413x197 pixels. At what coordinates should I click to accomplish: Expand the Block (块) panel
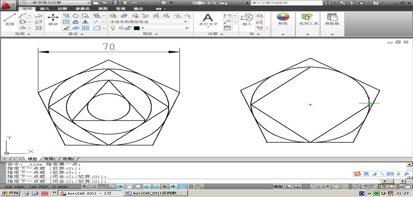pos(255,34)
